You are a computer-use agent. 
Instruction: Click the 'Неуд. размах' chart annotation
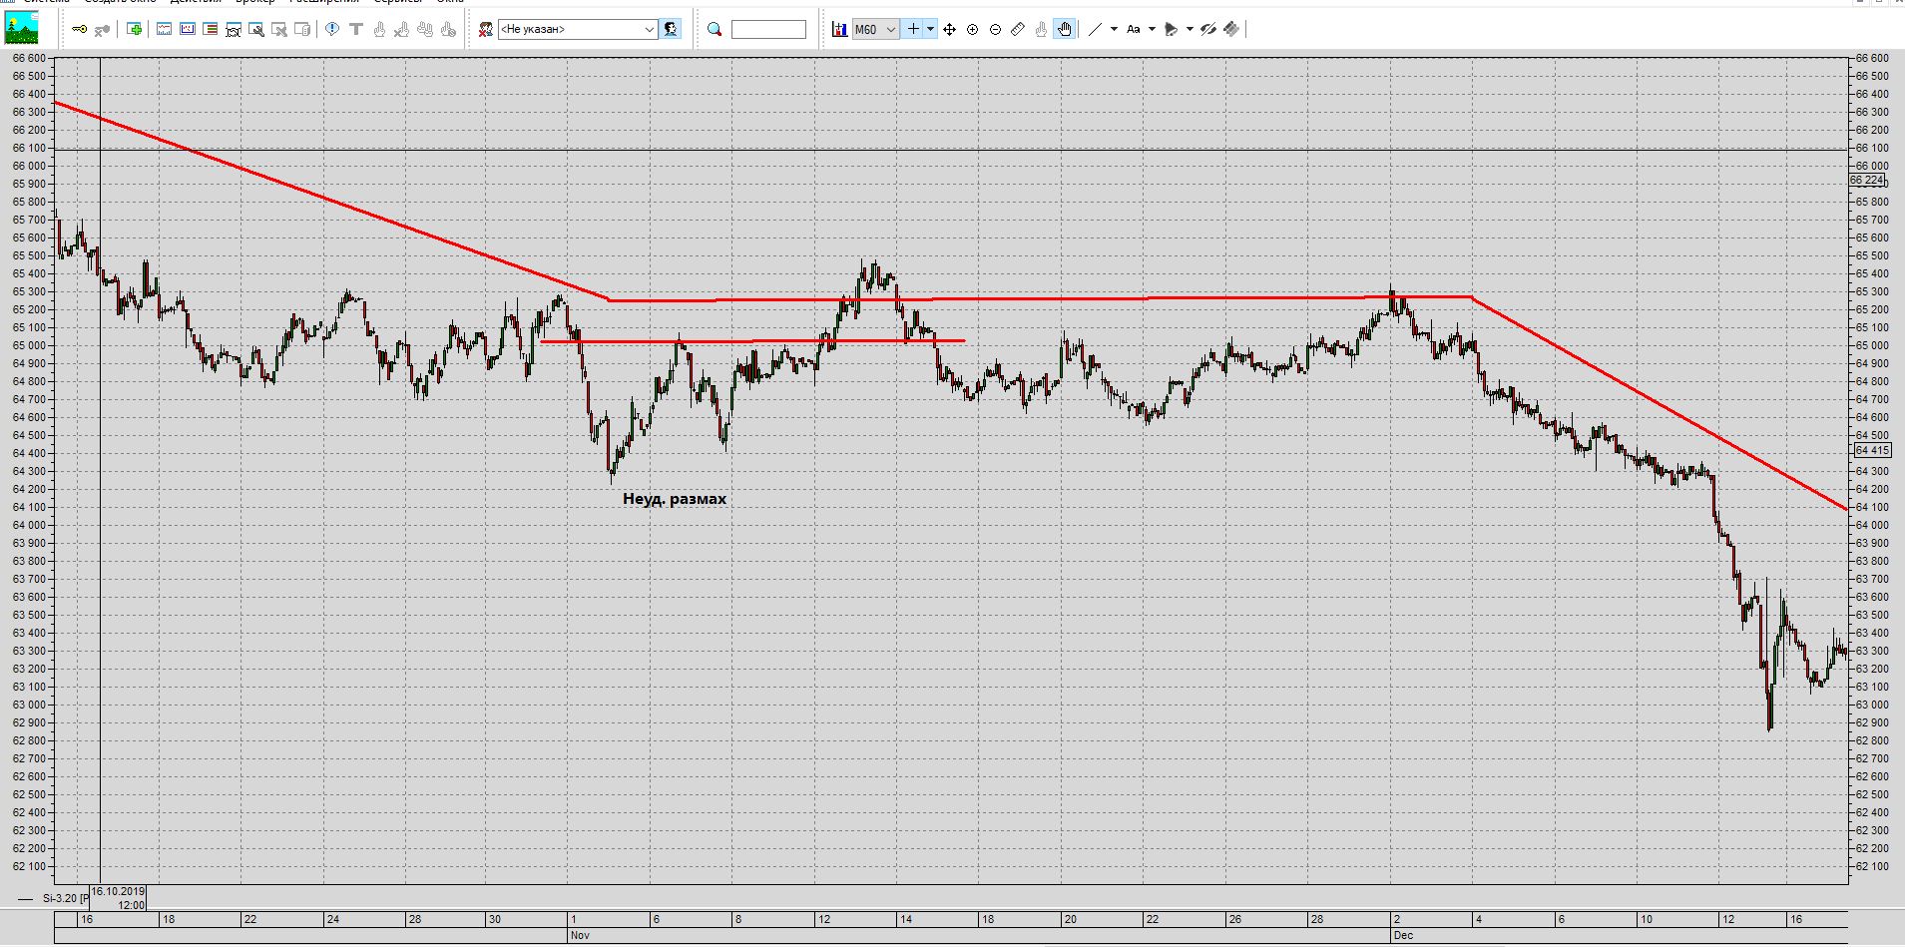click(675, 499)
